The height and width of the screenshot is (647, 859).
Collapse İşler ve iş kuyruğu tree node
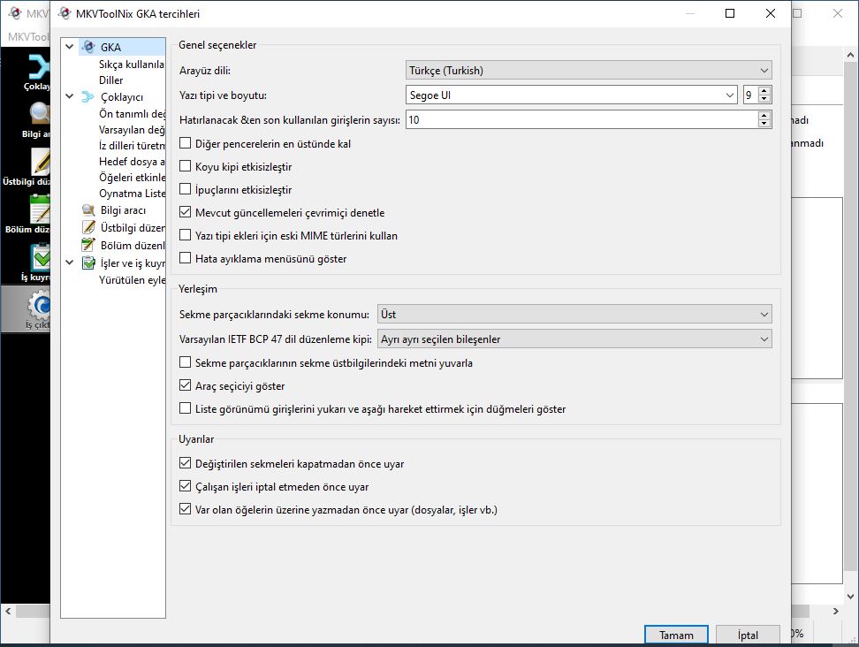70,263
